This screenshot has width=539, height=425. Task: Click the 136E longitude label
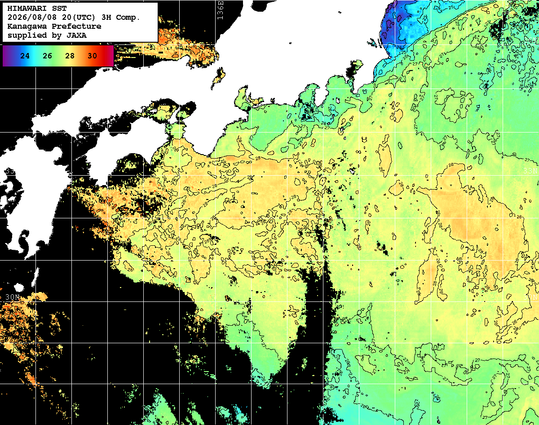click(220, 10)
